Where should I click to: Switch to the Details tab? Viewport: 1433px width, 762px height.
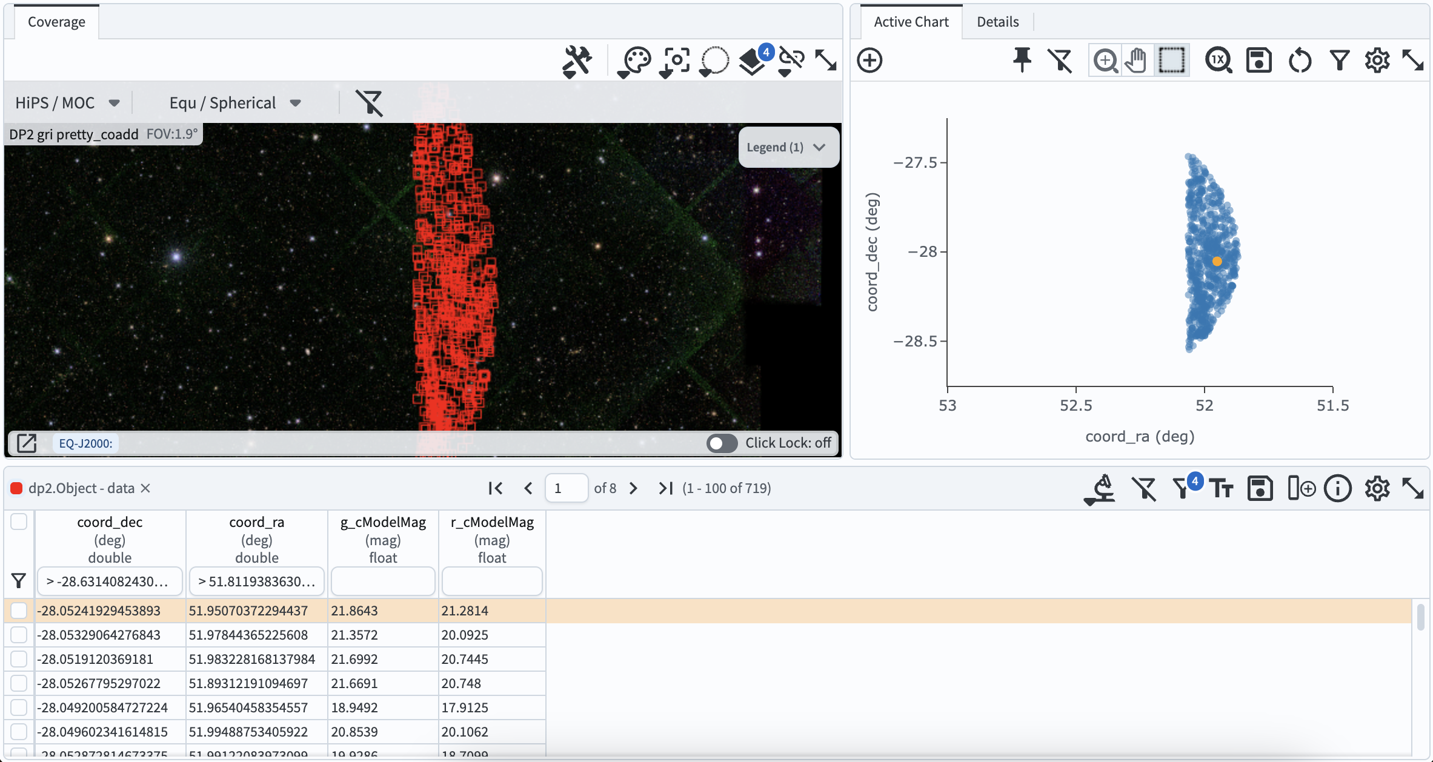(997, 22)
